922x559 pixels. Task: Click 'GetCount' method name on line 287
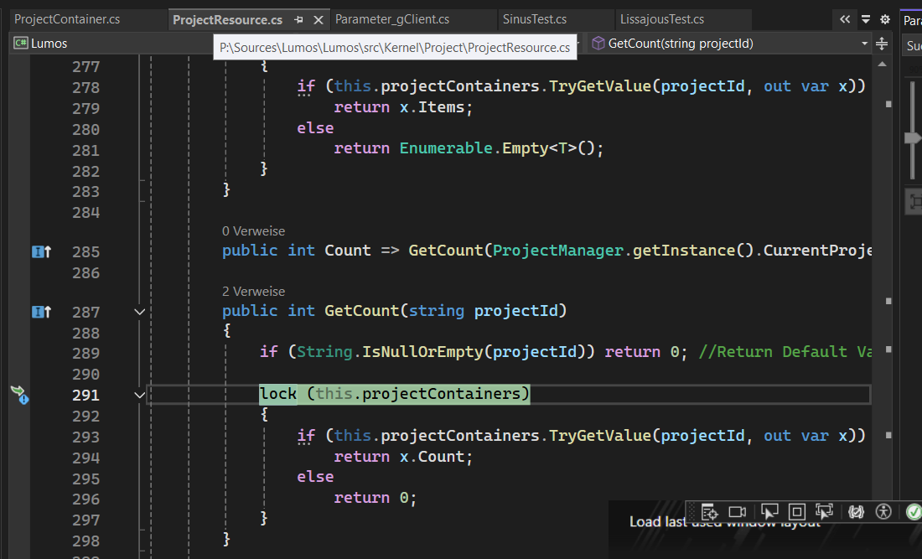[x=361, y=310]
